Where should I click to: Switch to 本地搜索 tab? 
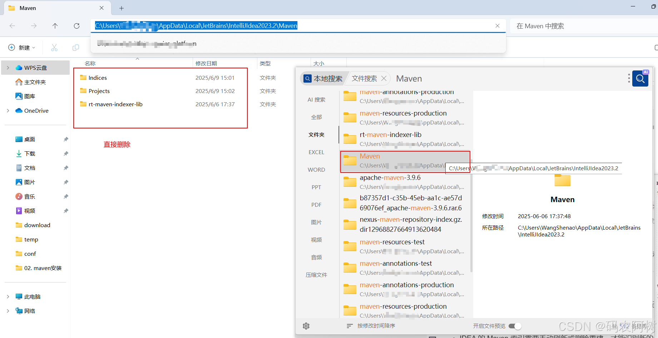[323, 78]
